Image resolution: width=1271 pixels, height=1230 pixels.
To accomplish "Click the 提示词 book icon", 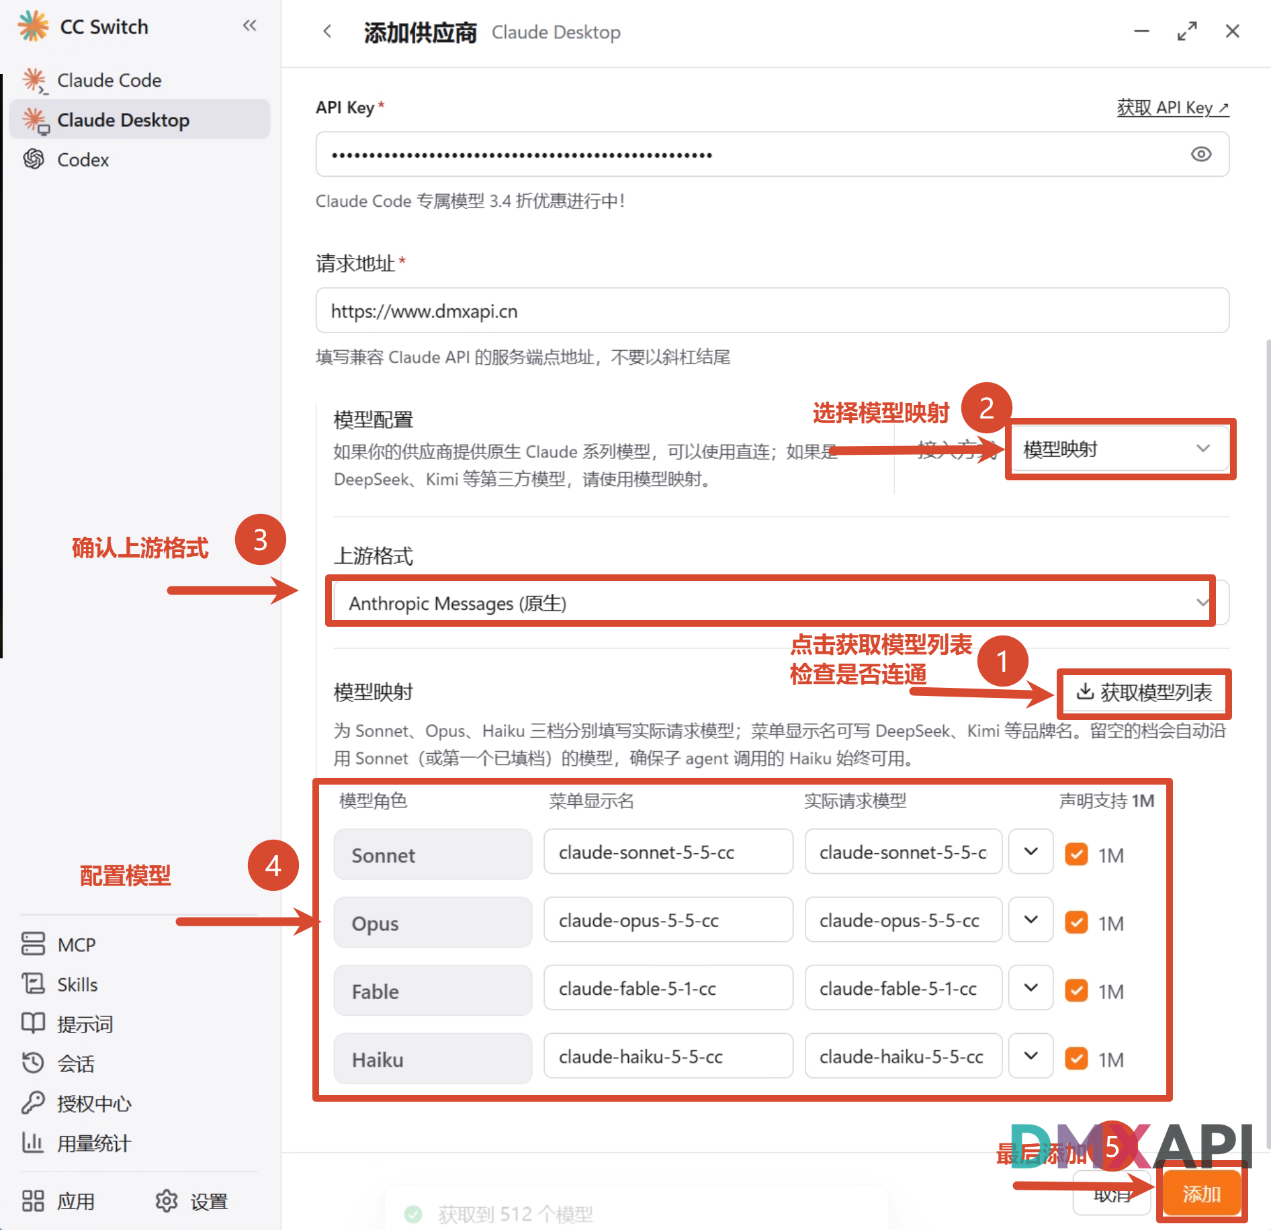I will (x=34, y=1023).
